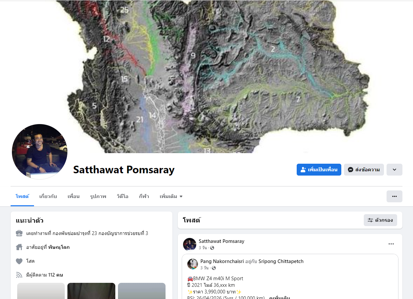The width and height of the screenshot is (413, 299).
Task: Open the วิดีโอ tab
Action: pyautogui.click(x=123, y=196)
